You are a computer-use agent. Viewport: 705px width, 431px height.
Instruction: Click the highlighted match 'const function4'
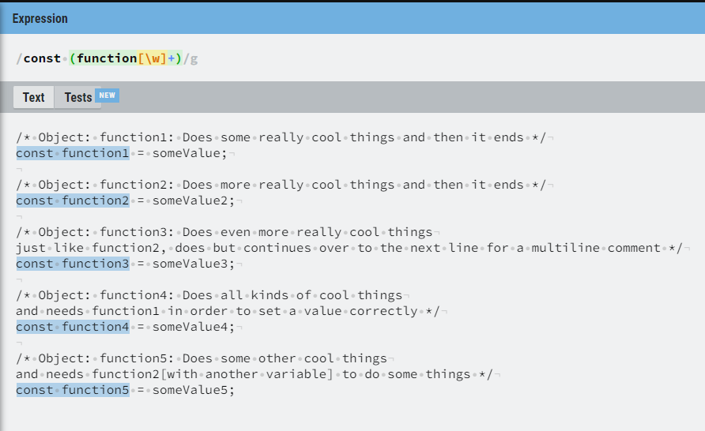click(73, 327)
